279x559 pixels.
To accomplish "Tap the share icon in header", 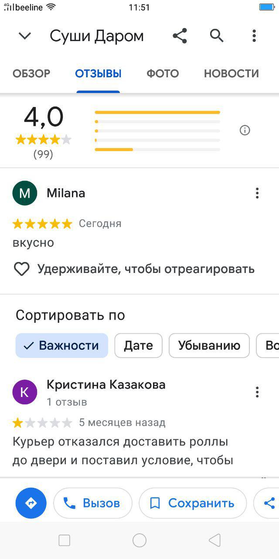I will point(180,36).
